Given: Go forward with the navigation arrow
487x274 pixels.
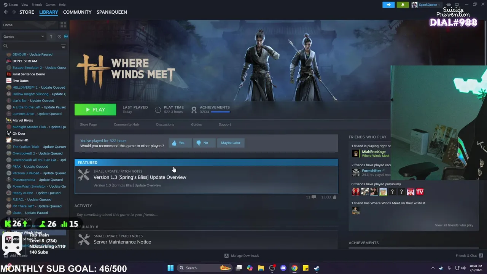Looking at the screenshot, I should [14, 12].
